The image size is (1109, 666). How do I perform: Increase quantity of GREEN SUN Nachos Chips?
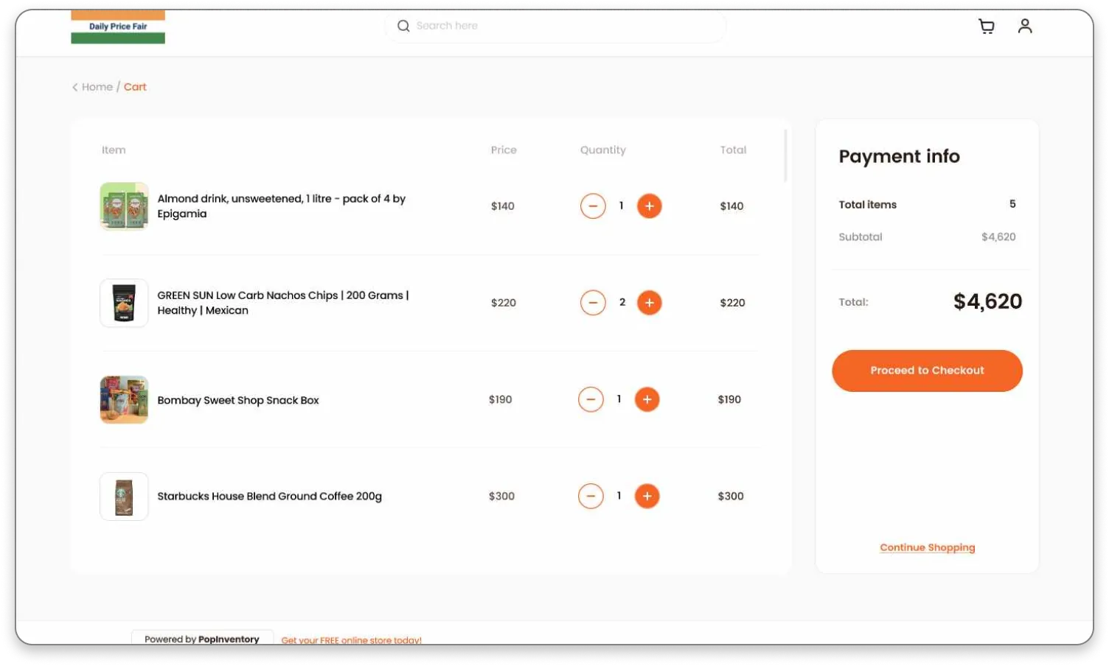coord(649,303)
